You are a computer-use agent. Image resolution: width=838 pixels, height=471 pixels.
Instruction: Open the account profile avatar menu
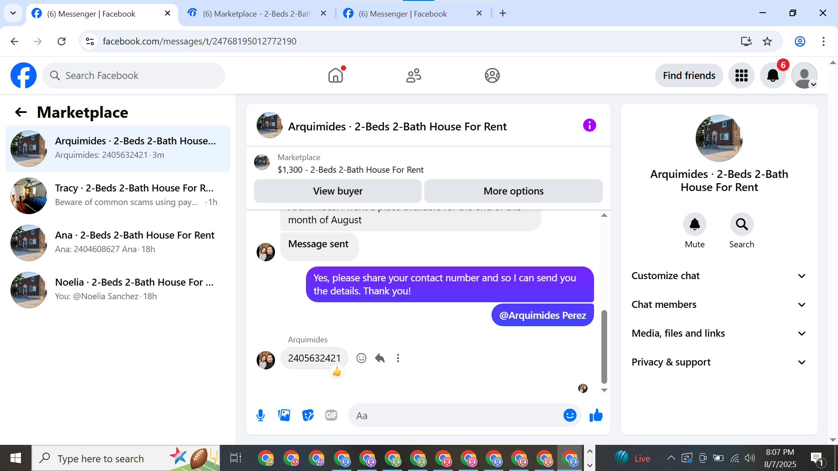click(804, 75)
